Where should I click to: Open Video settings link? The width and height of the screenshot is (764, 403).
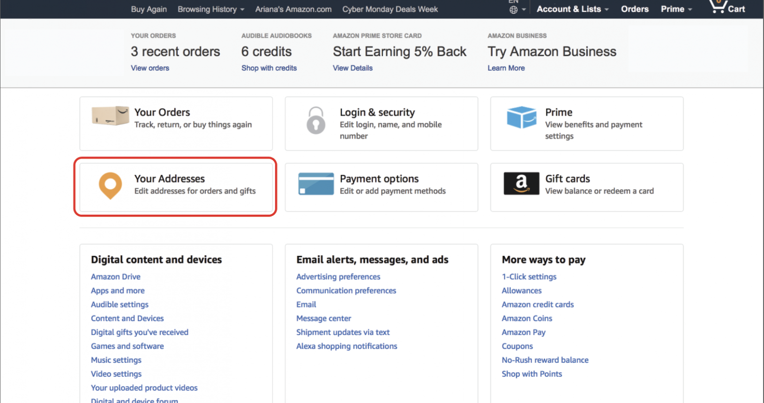pyautogui.click(x=116, y=374)
